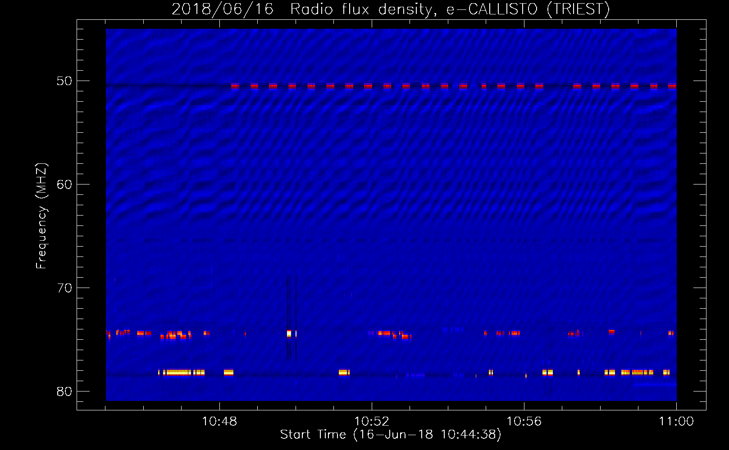Click the time axis label '11:00'

coord(676,421)
